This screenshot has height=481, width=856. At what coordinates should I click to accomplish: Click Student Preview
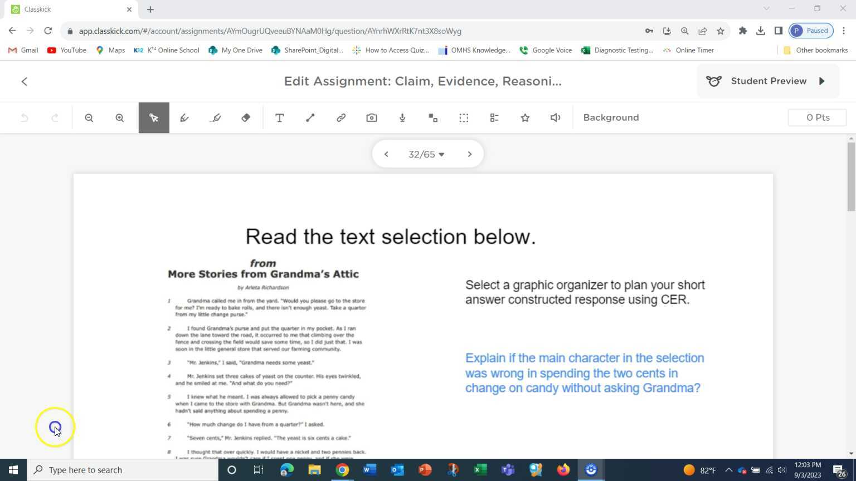click(769, 81)
